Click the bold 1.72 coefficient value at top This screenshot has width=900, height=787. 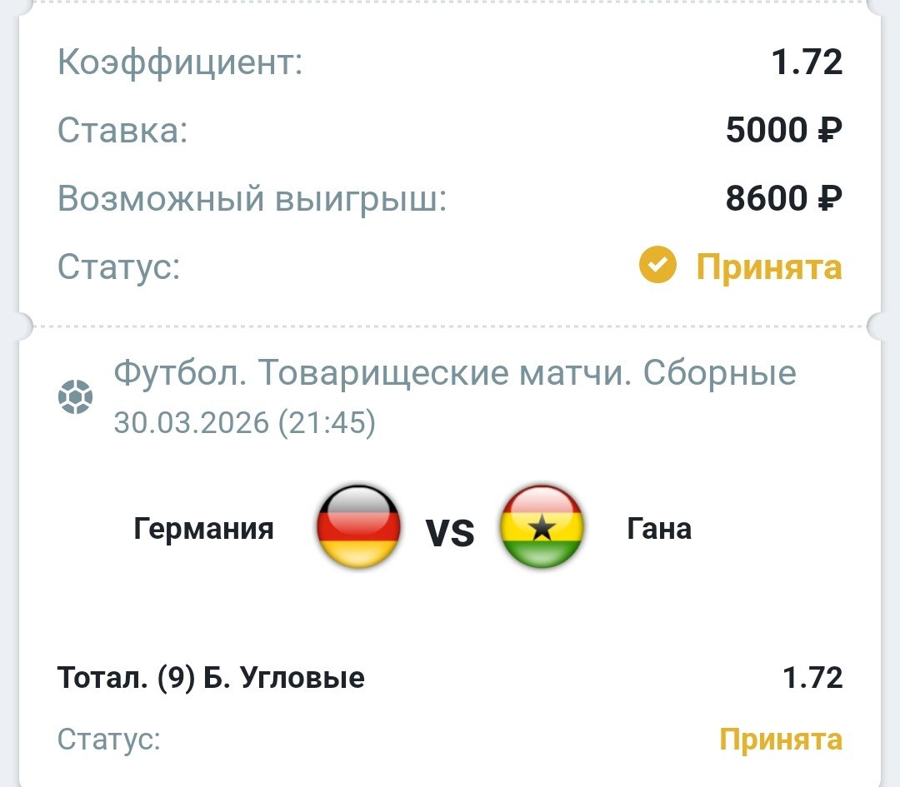pyautogui.click(x=807, y=62)
